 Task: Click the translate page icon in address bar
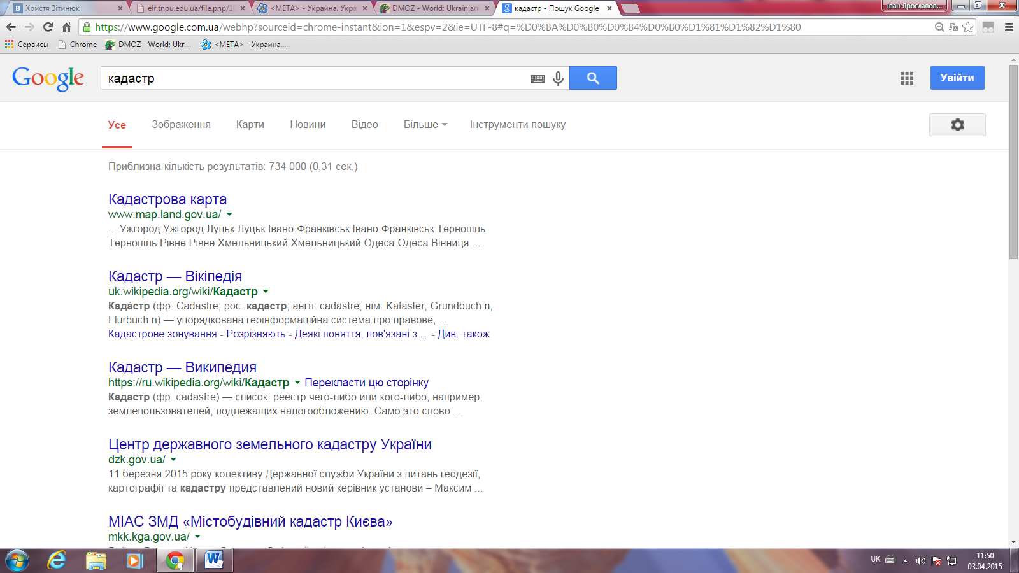[953, 27]
